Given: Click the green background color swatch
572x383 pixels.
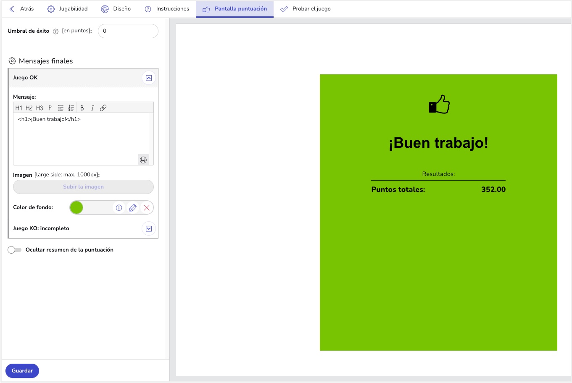Looking at the screenshot, I should click(x=76, y=207).
